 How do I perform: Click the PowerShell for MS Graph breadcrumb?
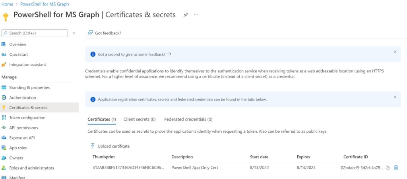click(x=45, y=4)
